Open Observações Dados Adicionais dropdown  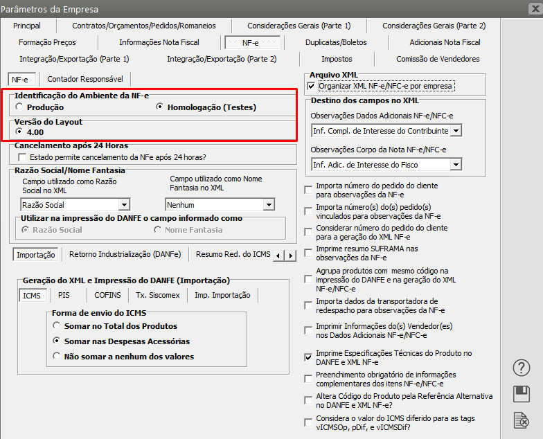pyautogui.click(x=456, y=131)
